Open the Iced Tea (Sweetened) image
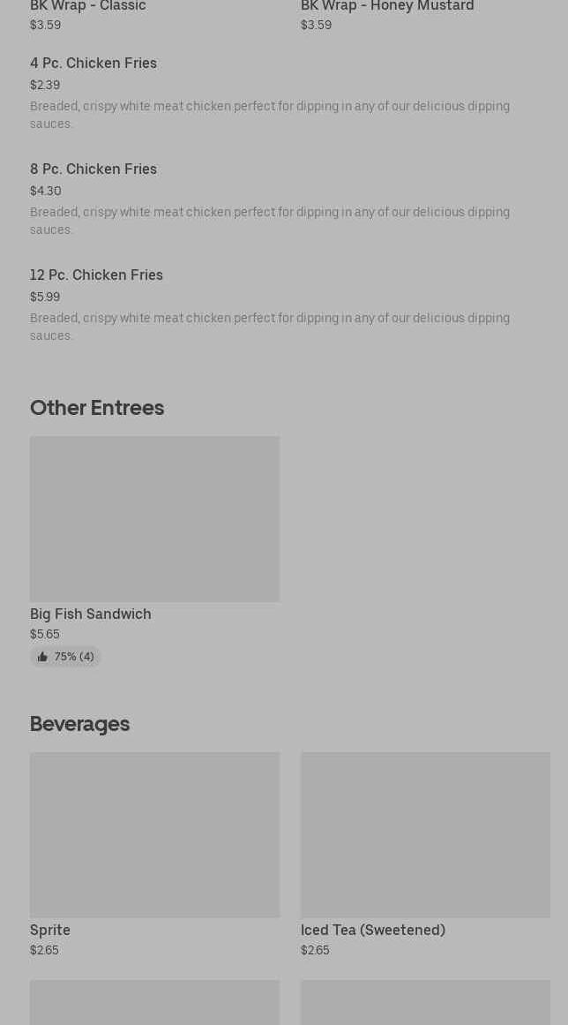 pos(425,834)
